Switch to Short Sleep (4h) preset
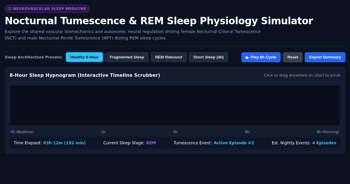The width and height of the screenshot is (350, 184). 209,57
